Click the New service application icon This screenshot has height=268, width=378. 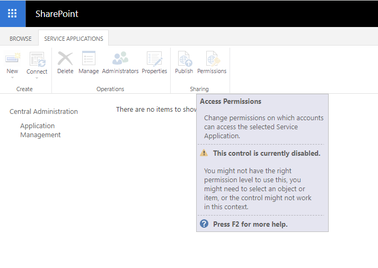[13, 58]
